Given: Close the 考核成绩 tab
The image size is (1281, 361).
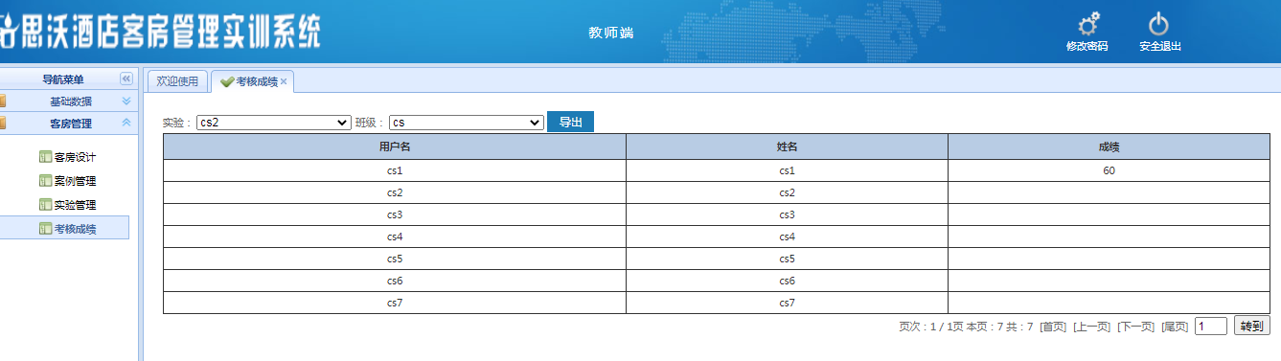Looking at the screenshot, I should tap(284, 82).
